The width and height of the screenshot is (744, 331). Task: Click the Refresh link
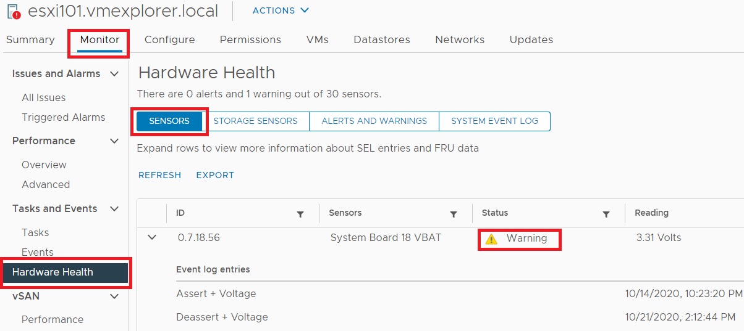click(x=159, y=175)
